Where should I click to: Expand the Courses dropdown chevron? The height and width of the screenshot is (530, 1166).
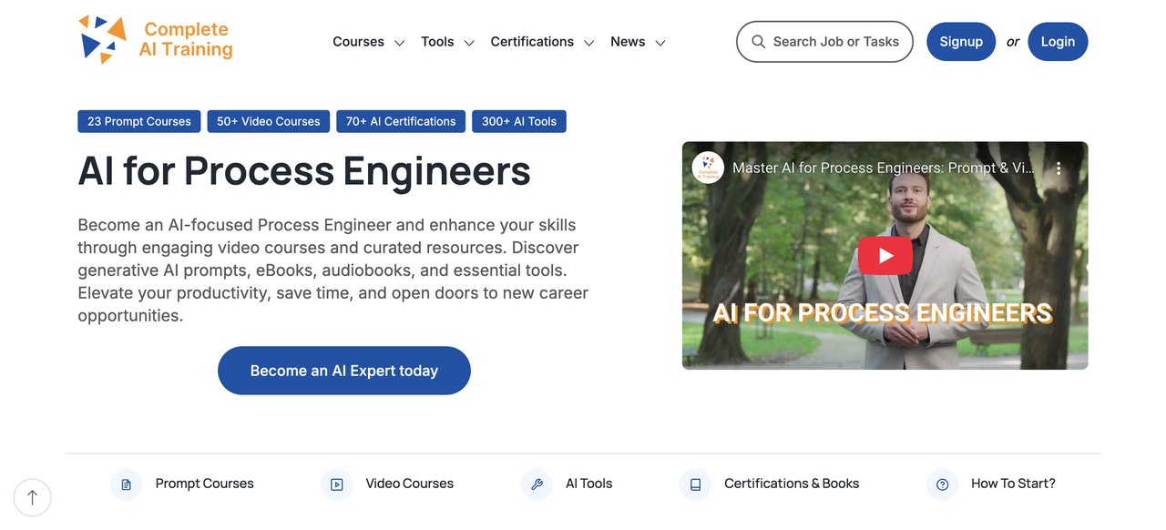click(399, 43)
